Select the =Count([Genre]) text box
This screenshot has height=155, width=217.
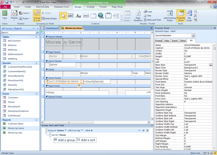[x=97, y=82]
